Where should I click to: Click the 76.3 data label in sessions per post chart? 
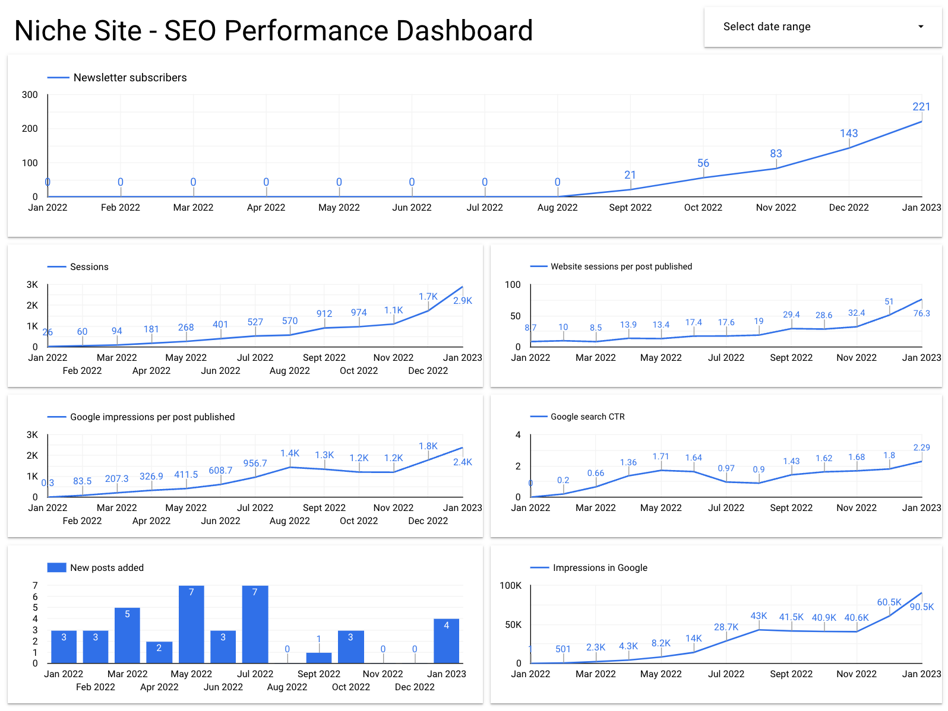point(922,313)
